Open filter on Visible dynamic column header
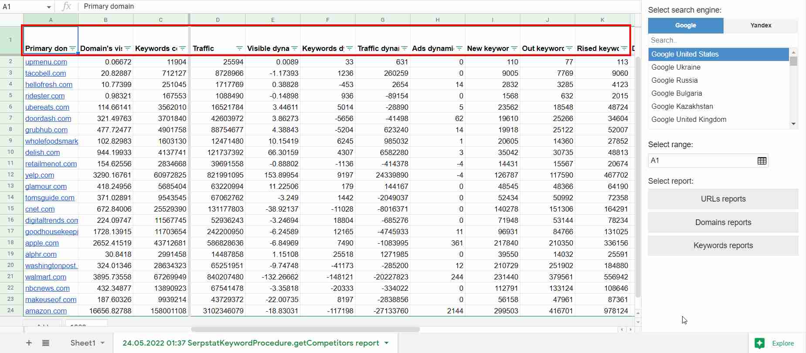 click(x=294, y=48)
